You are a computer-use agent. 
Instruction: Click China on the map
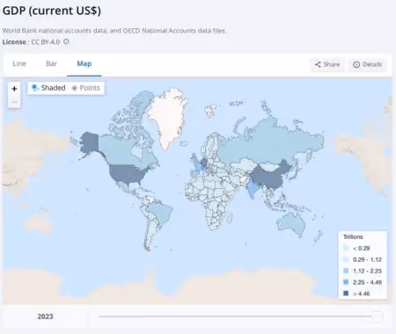[268, 177]
